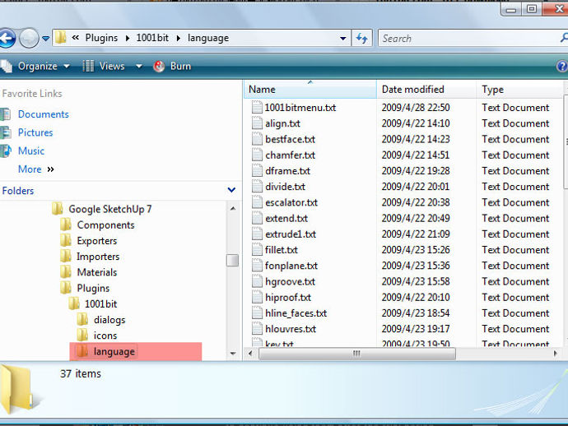Screen dimensions: 568x426
Task: Select file hline_faces.txt
Action: click(x=296, y=313)
